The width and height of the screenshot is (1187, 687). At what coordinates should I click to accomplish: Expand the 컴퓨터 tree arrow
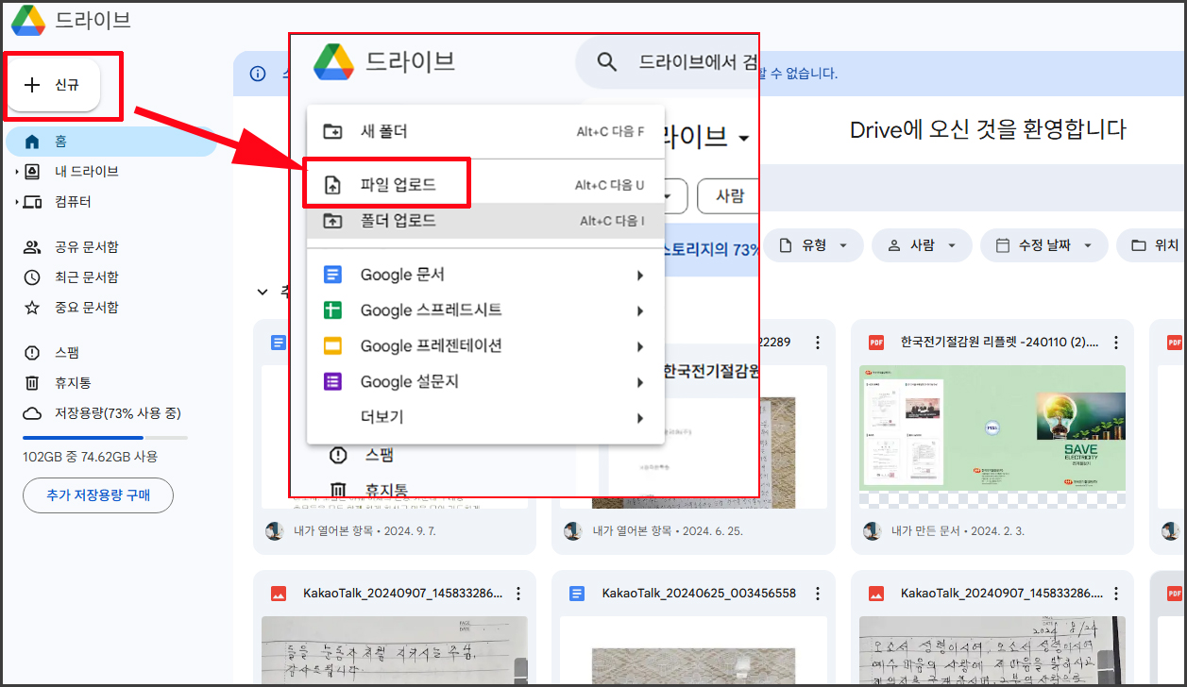click(17, 202)
